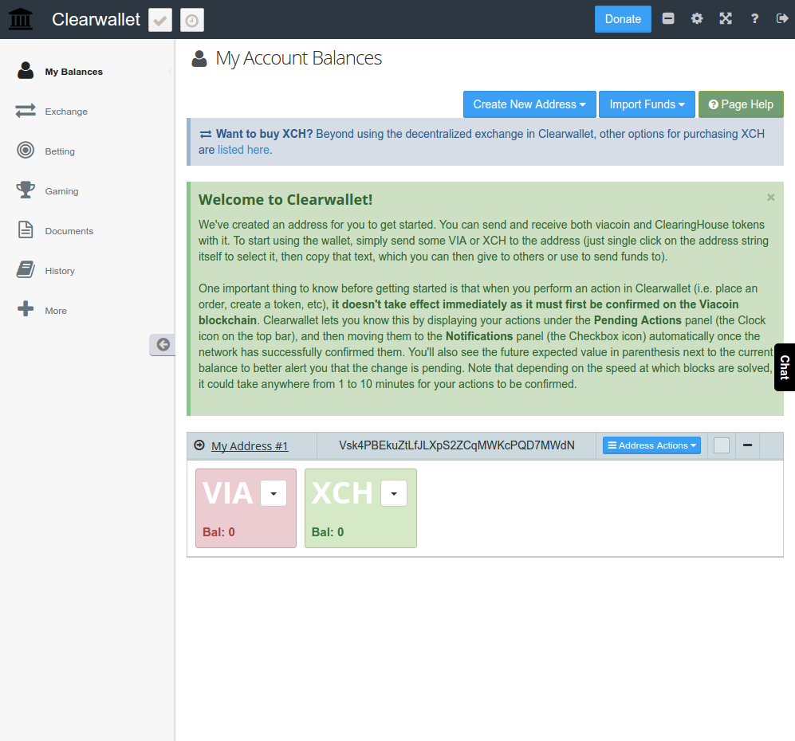Click the XCH 'Bal: 0' balance text
The image size is (795, 741).
point(328,532)
